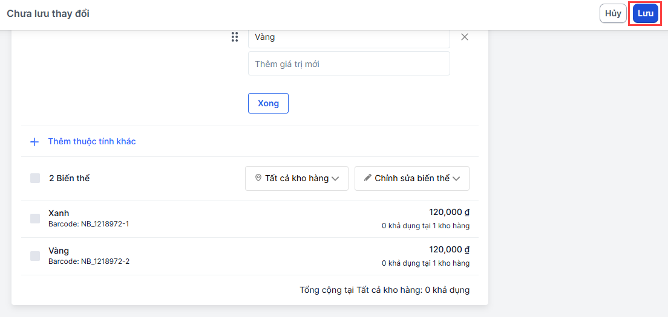The image size is (668, 317).
Task: Click the Lưu save button
Action: pos(645,13)
